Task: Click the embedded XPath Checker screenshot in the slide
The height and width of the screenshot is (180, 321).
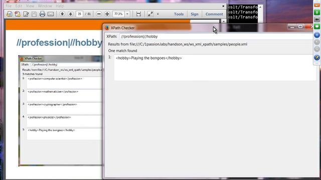Action: pyautogui.click(x=61, y=110)
